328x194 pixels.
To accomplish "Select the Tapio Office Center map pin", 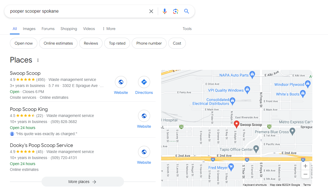I will pos(256,149).
